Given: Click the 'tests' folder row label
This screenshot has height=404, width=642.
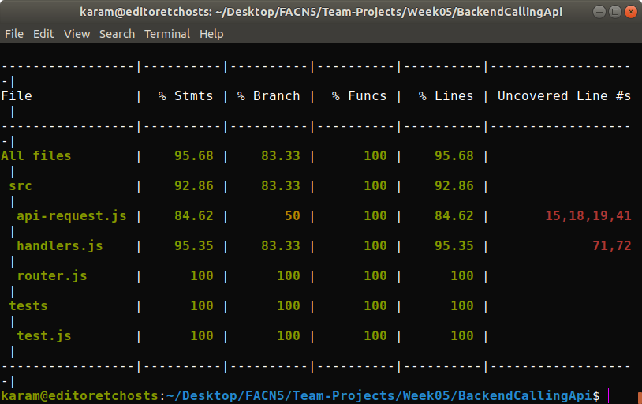Looking at the screenshot, I should click(28, 305).
